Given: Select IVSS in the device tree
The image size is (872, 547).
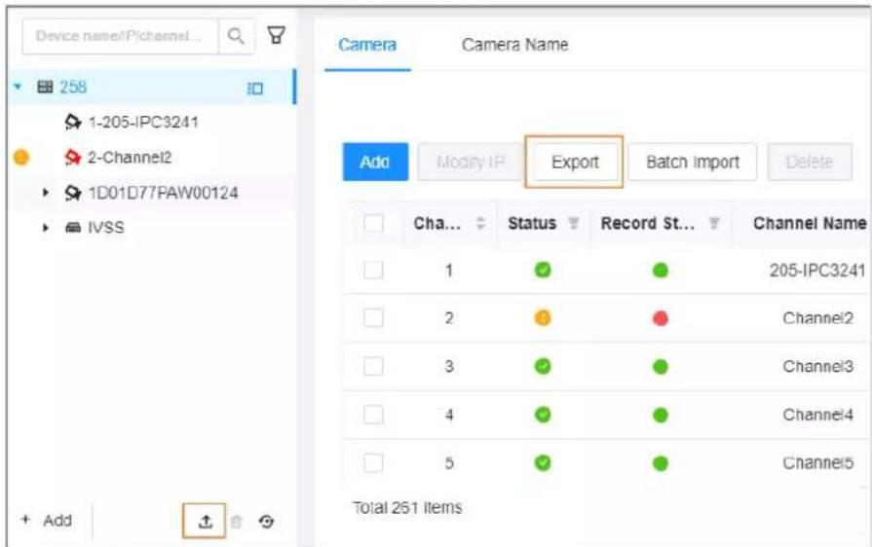Looking at the screenshot, I should pyautogui.click(x=105, y=228).
